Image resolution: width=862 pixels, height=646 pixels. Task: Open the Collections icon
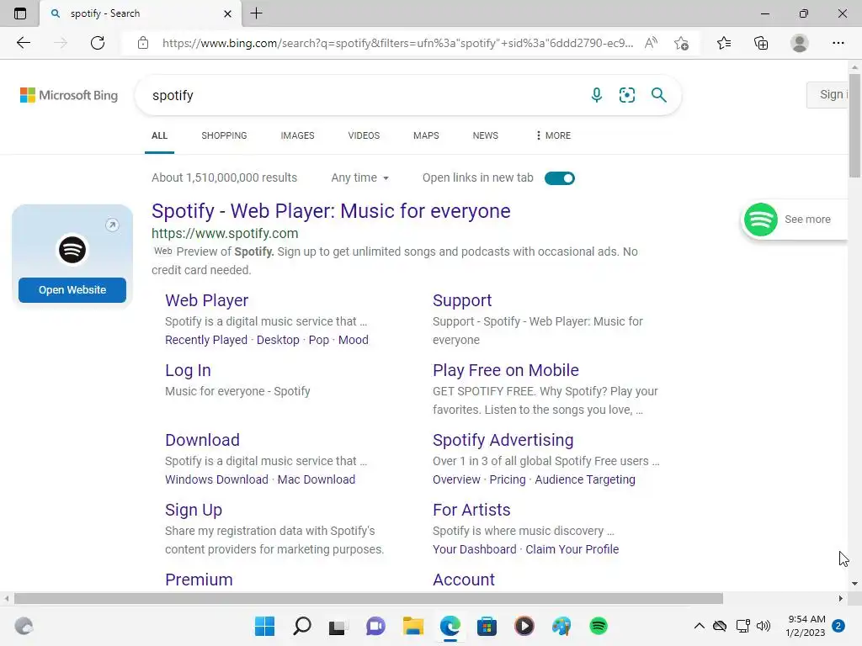pyautogui.click(x=761, y=43)
